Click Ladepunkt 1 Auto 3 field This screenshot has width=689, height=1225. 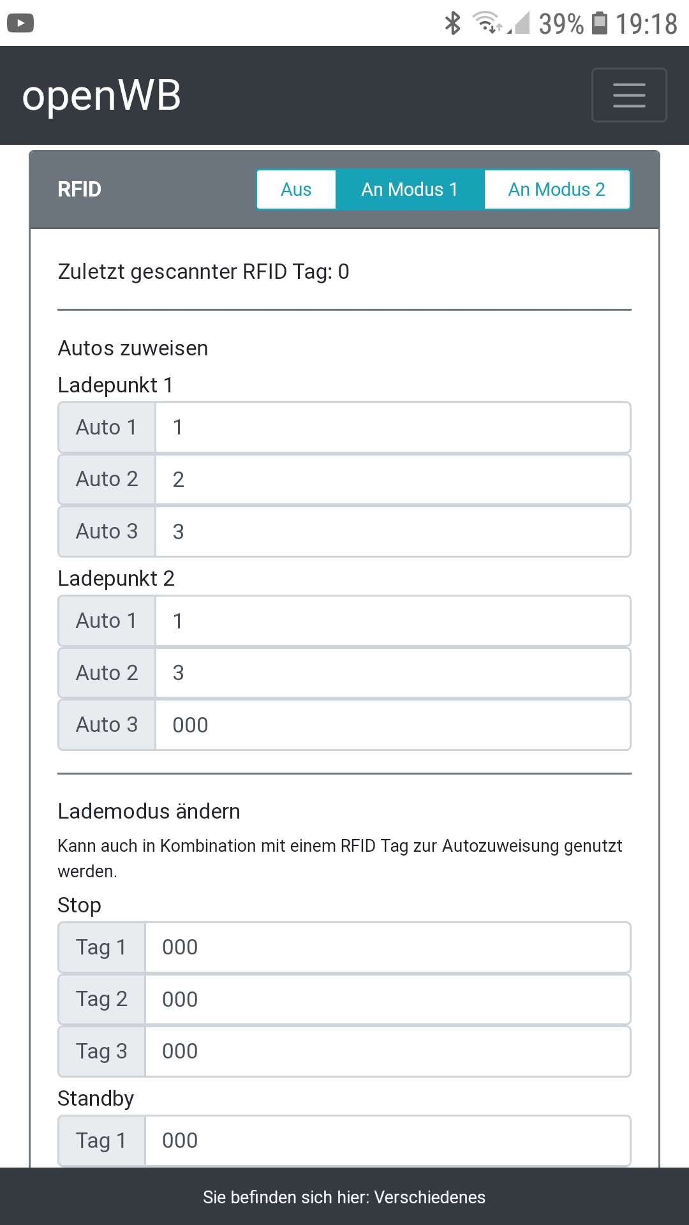(392, 531)
